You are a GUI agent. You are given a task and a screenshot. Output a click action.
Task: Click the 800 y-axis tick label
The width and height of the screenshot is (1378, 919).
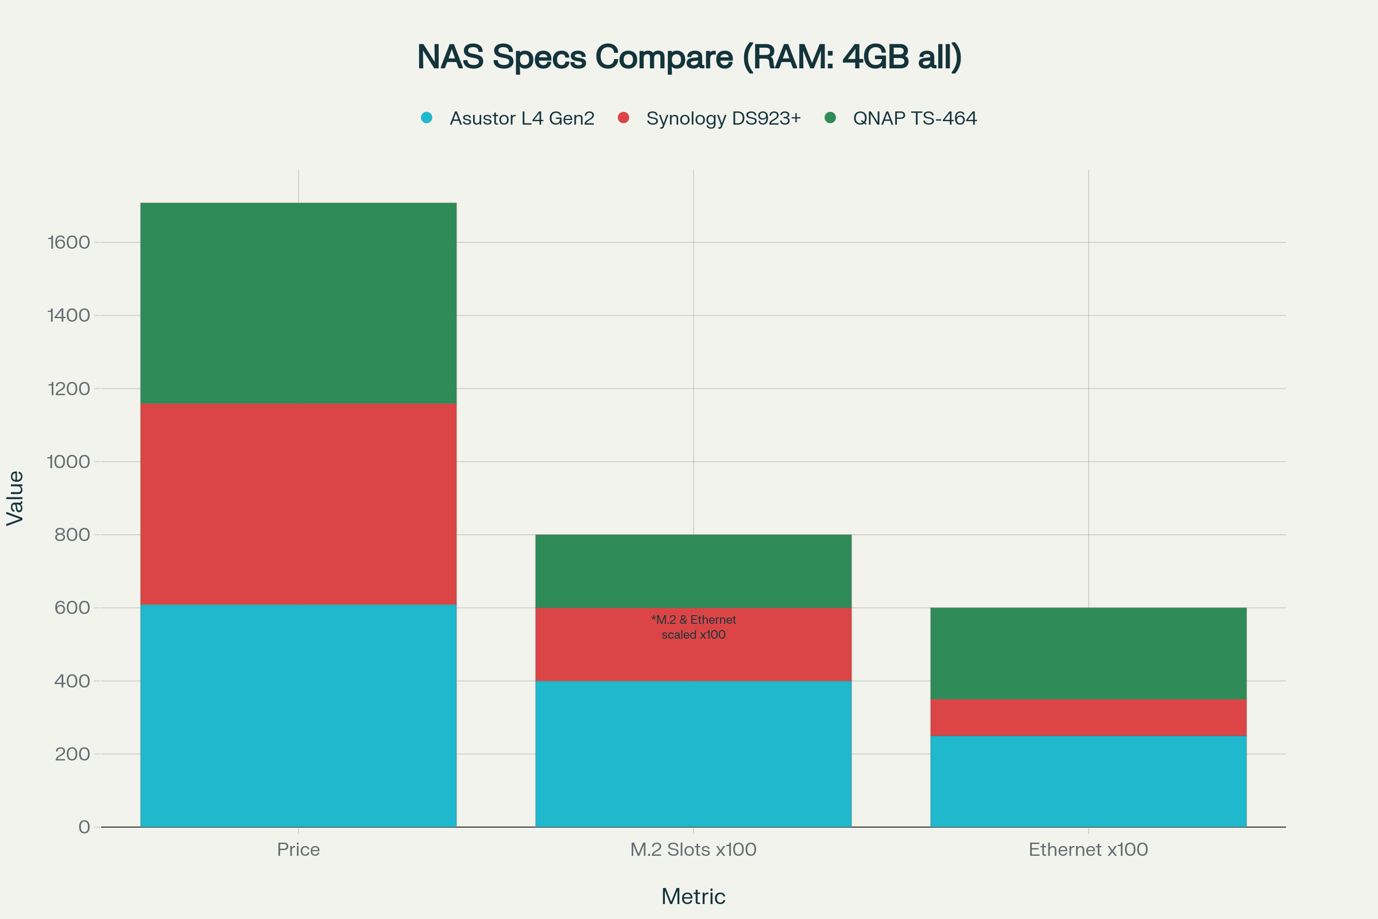click(x=72, y=535)
